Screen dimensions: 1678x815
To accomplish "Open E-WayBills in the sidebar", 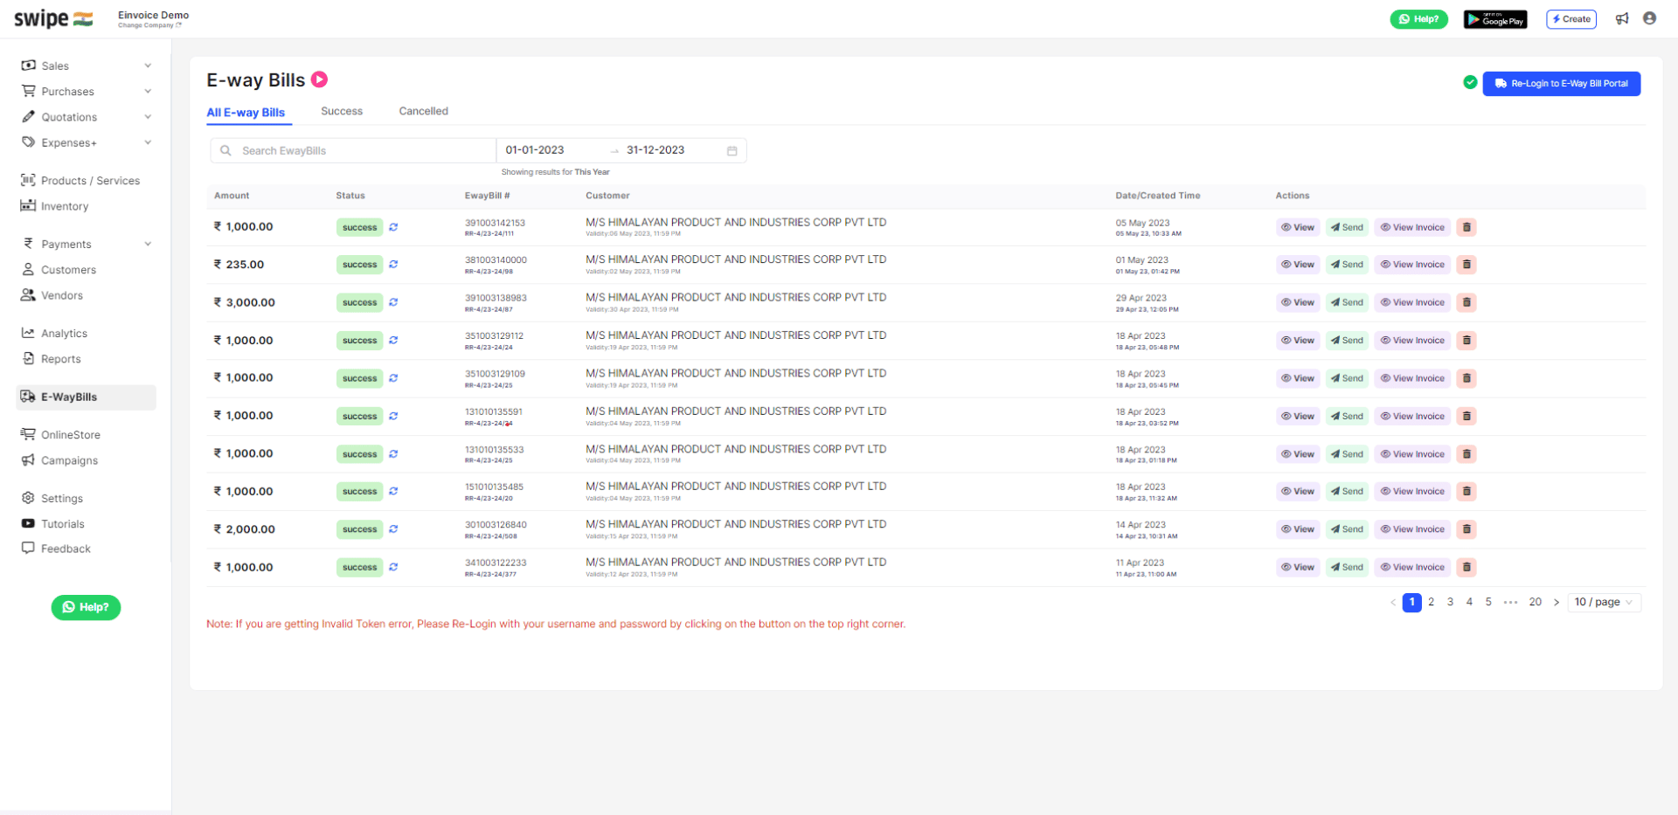I will 86,397.
